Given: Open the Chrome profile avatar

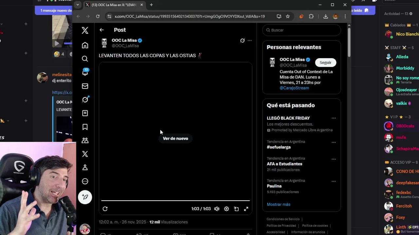Looking at the screenshot, I should 335,16.
